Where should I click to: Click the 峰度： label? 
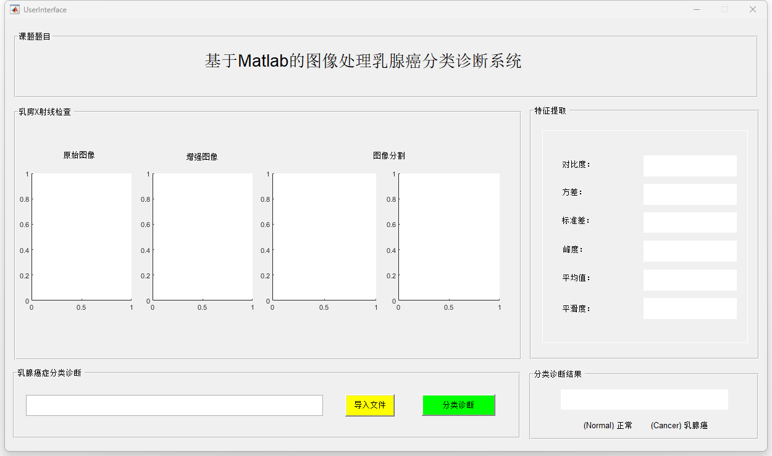573,250
